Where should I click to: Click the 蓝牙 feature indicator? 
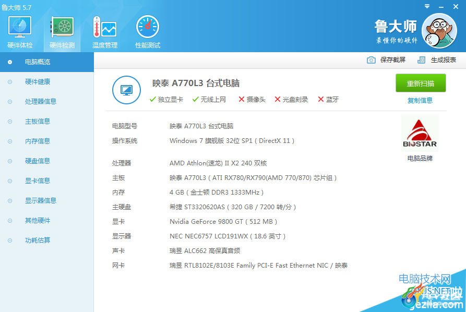point(328,100)
